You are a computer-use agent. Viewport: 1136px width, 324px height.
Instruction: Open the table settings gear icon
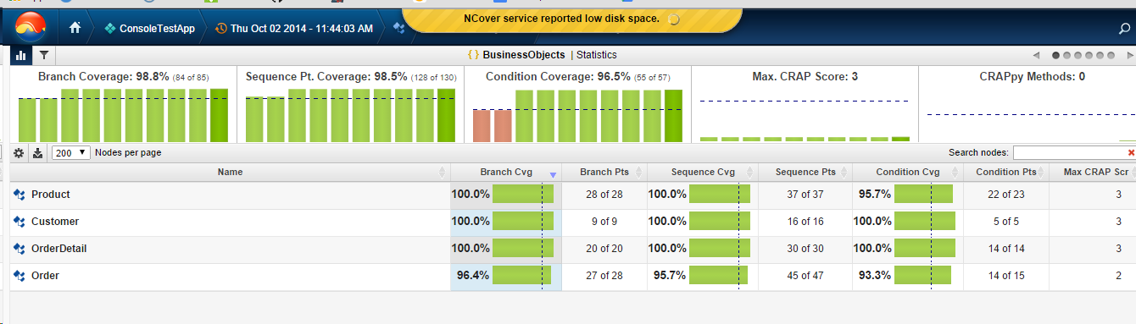(20, 152)
